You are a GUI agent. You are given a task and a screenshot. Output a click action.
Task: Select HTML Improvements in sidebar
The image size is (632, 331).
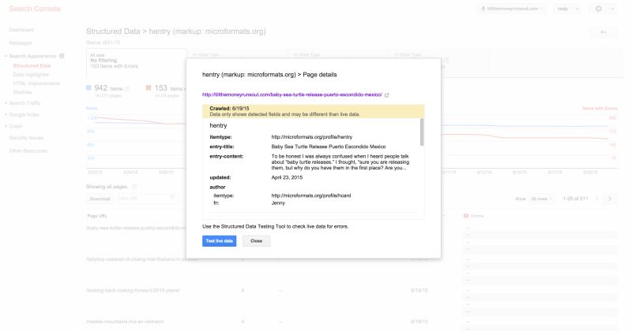point(36,84)
